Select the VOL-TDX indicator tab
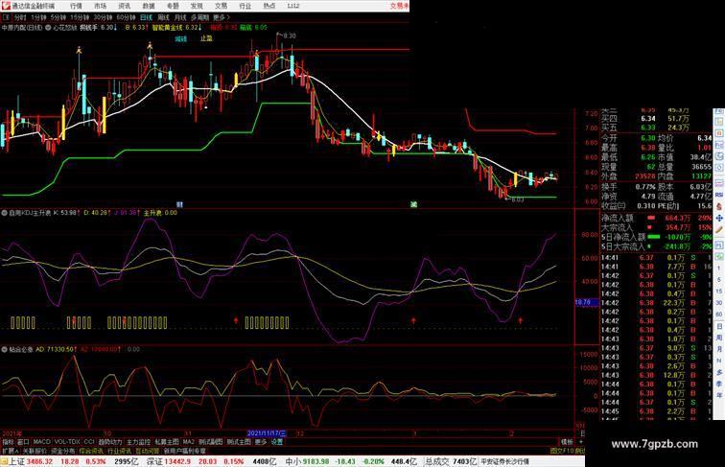The image size is (725, 467). coord(67,442)
